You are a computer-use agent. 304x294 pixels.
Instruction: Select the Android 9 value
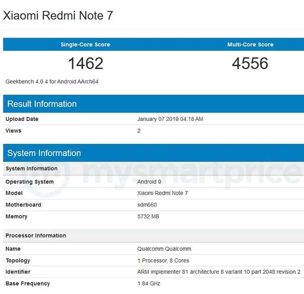[x=149, y=182]
